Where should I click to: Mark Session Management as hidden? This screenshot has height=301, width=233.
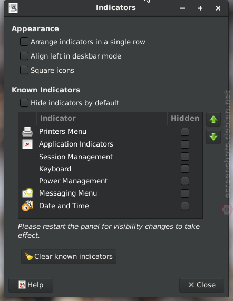185,157
